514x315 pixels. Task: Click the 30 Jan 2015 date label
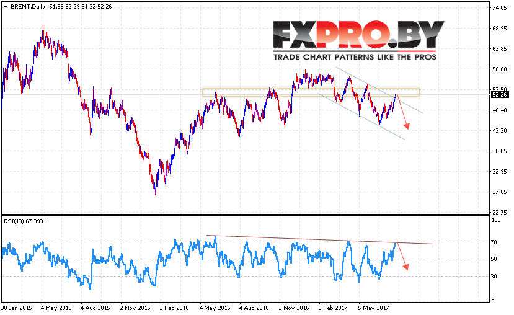17,308
